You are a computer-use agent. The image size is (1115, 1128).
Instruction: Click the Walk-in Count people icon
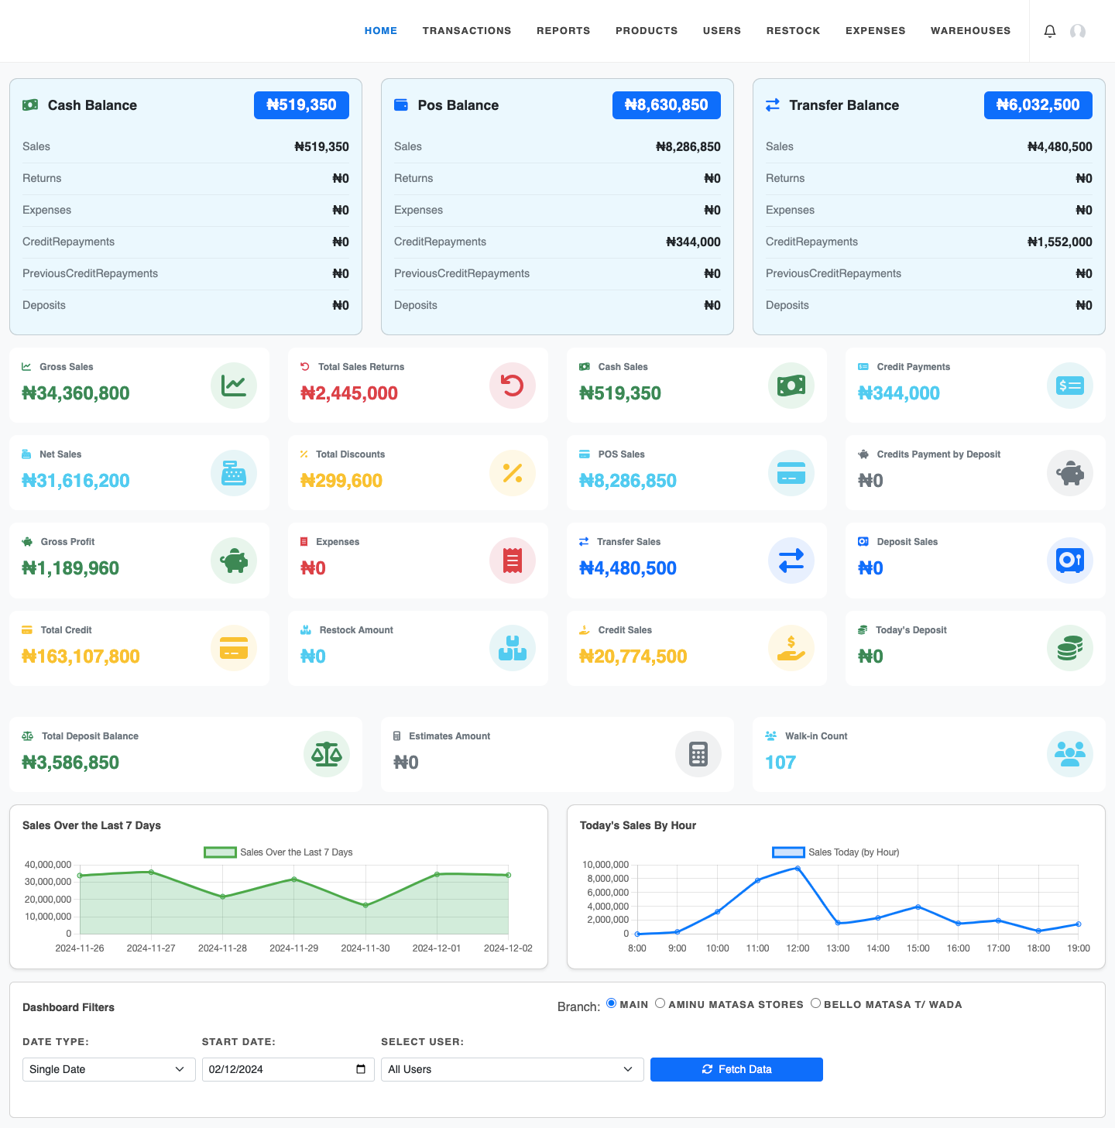click(x=1070, y=753)
